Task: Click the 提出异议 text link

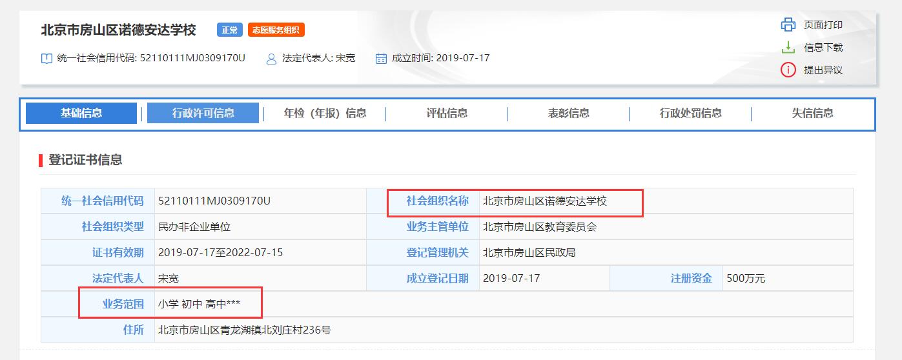Action: (823, 70)
